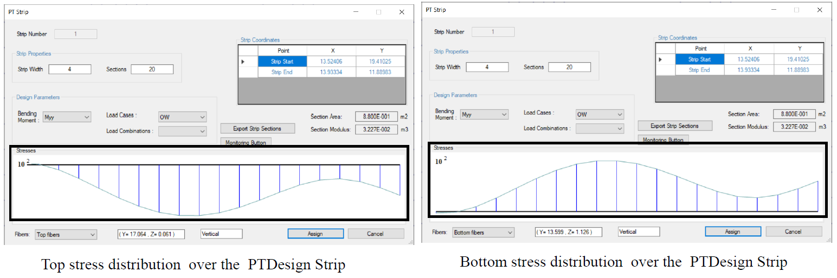Image resolution: width=837 pixels, height=278 pixels.
Task: Click Section Modulus value in Top fibers window
Action: tap(372, 129)
